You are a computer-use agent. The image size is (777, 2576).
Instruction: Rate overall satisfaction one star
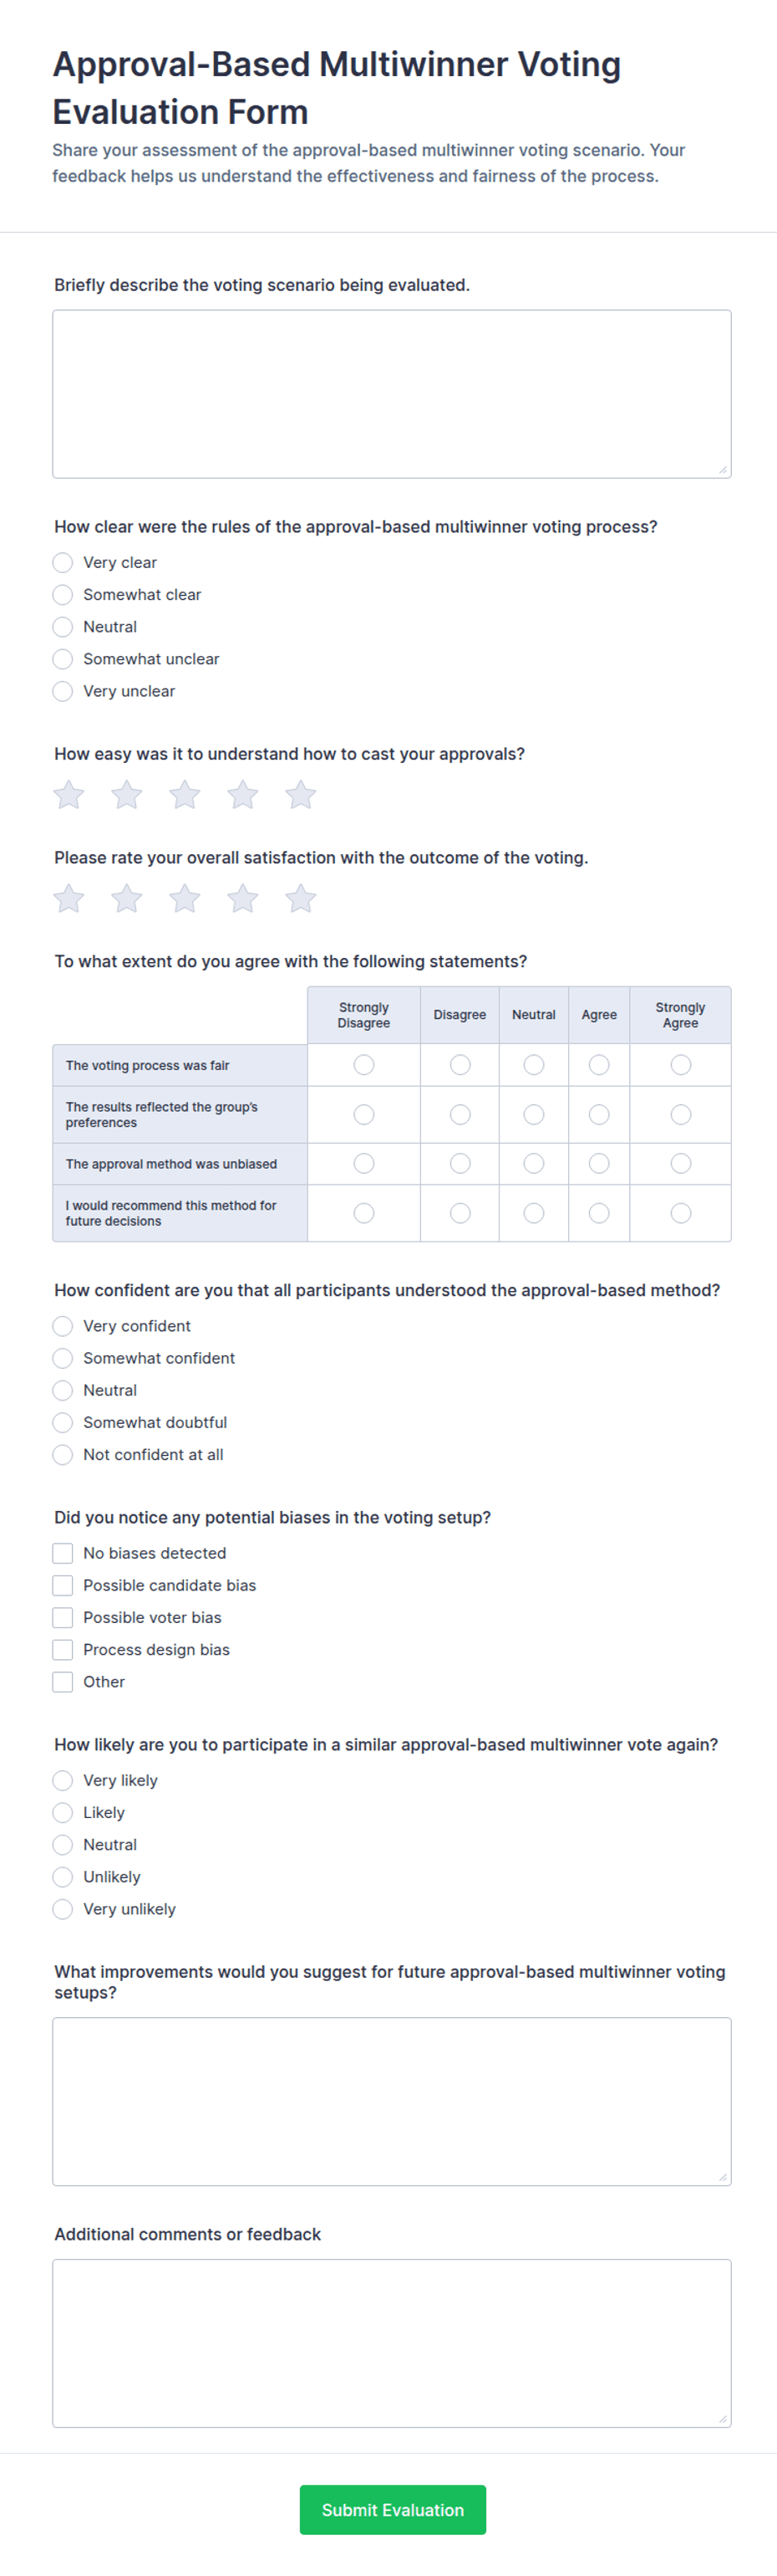69,899
